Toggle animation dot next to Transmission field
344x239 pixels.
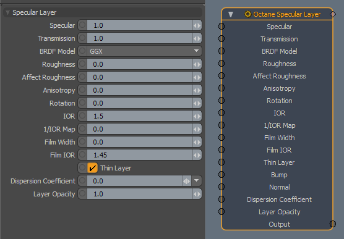coord(82,38)
